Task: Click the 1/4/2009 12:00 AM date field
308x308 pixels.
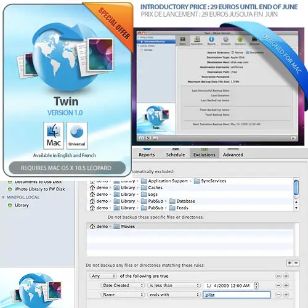Action: (x=228, y=285)
